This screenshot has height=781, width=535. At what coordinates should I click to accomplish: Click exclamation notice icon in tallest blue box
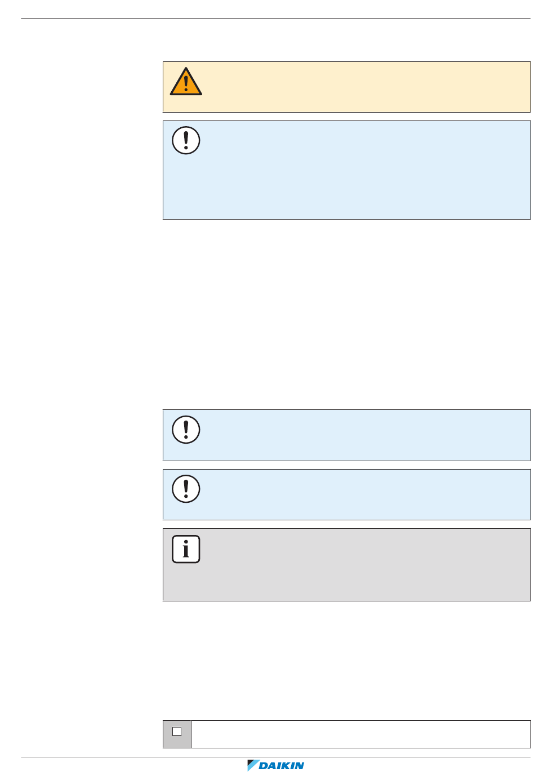point(186,140)
